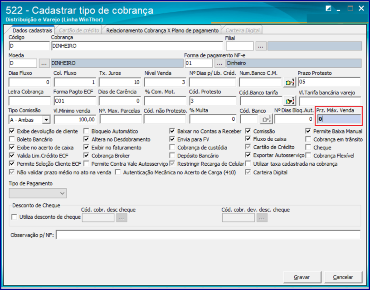The image size is (370, 290).
Task: Check the Cheque checkbox
Action: (x=308, y=147)
